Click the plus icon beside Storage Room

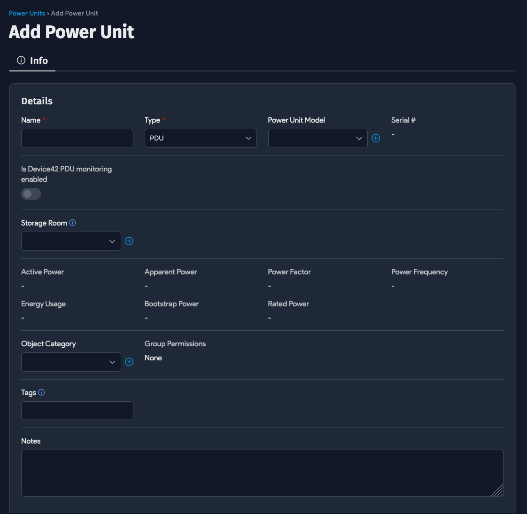click(129, 241)
